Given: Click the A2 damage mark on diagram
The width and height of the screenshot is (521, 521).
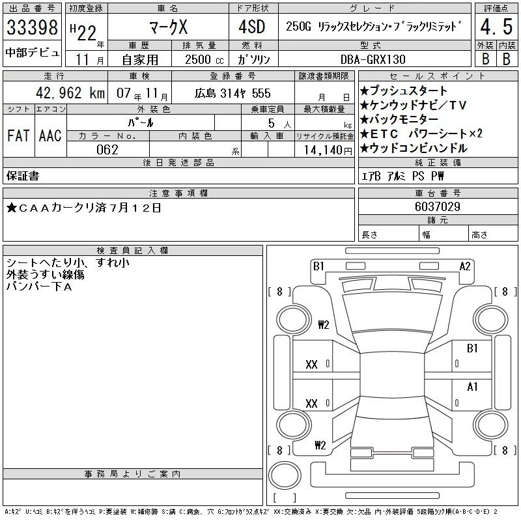Looking at the screenshot, I should click(465, 266).
